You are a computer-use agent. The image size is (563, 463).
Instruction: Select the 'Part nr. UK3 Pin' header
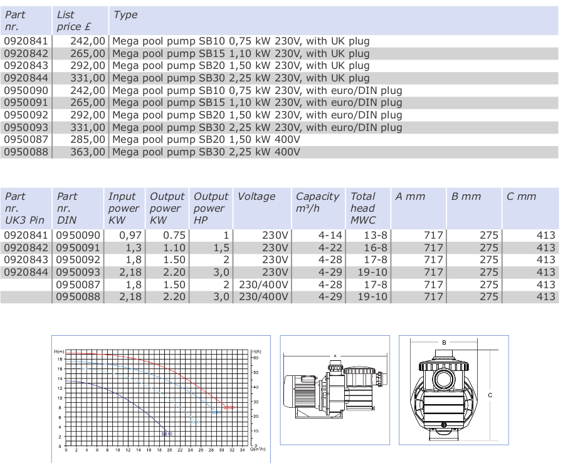(26, 208)
